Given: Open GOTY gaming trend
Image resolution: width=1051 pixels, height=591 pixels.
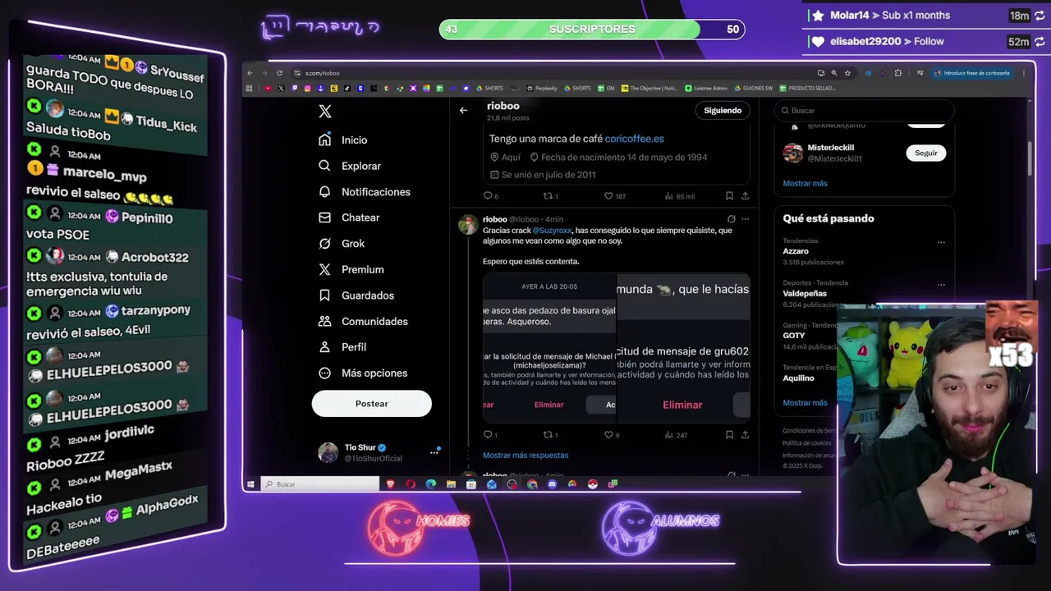Looking at the screenshot, I should point(794,335).
